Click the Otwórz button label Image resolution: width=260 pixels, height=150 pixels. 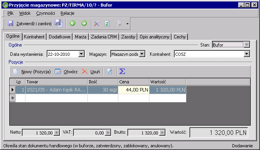click(x=71, y=72)
